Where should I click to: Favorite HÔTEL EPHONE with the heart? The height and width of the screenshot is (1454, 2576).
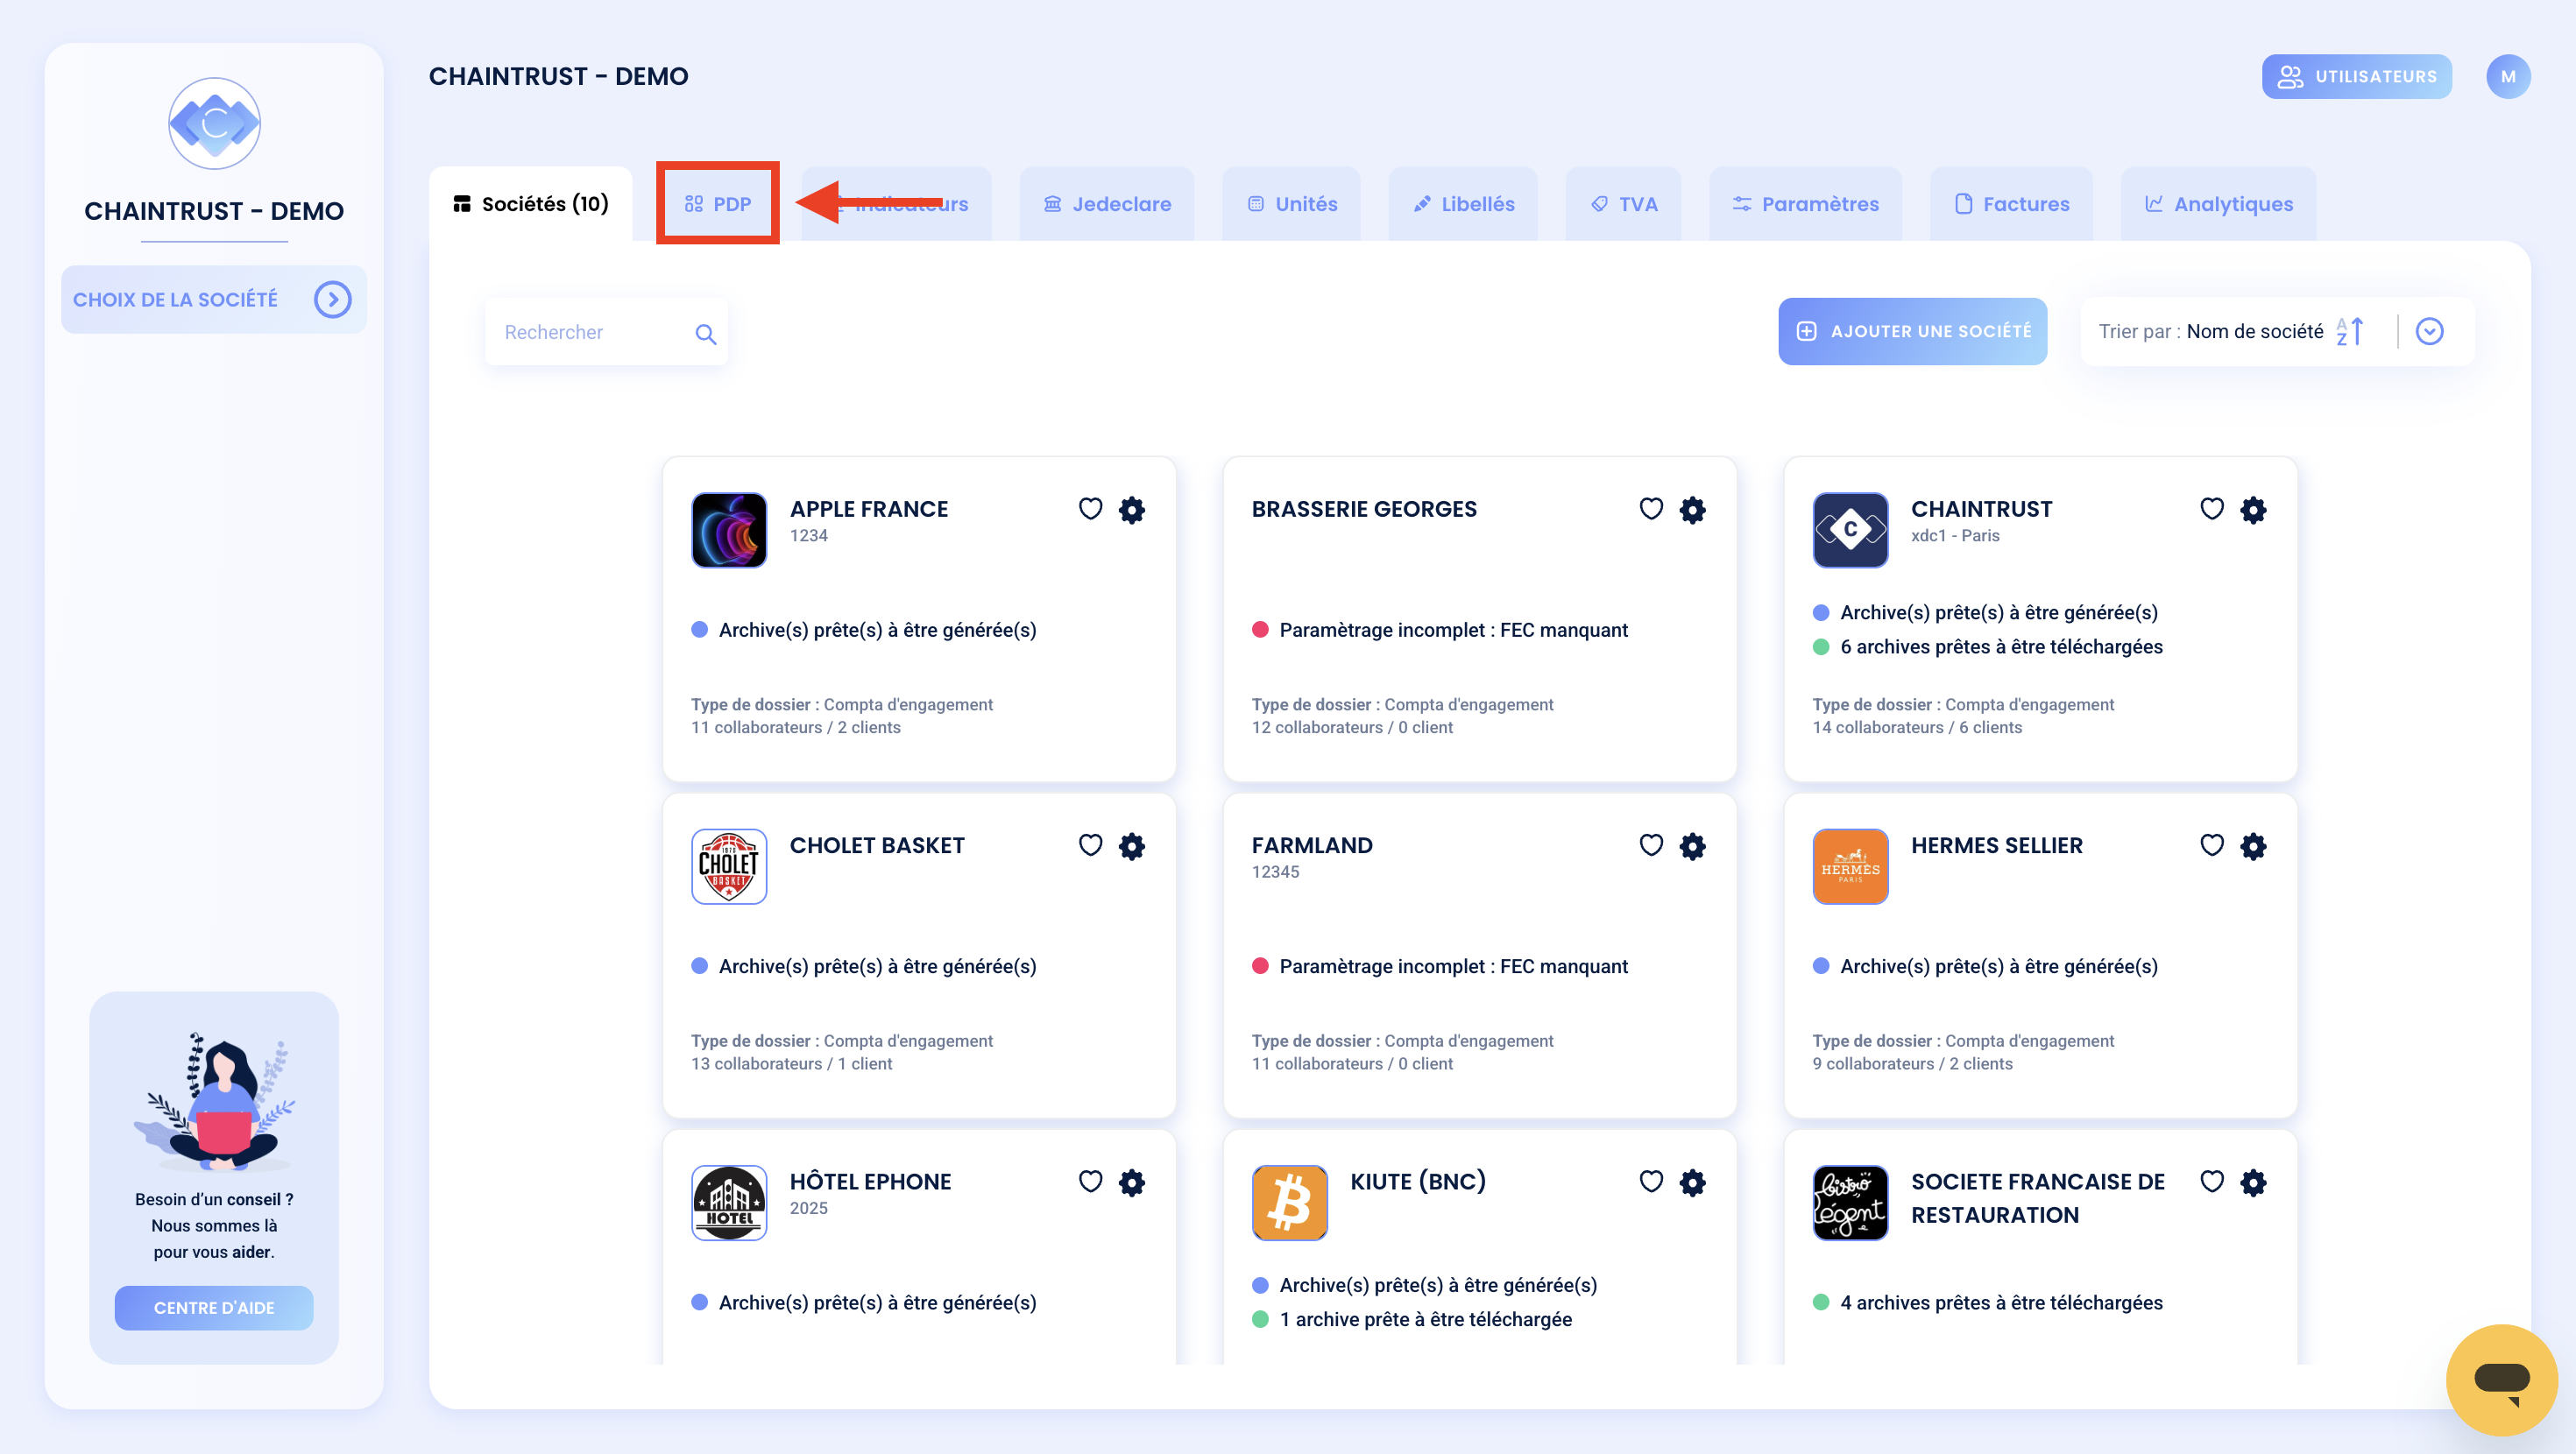pos(1090,1181)
